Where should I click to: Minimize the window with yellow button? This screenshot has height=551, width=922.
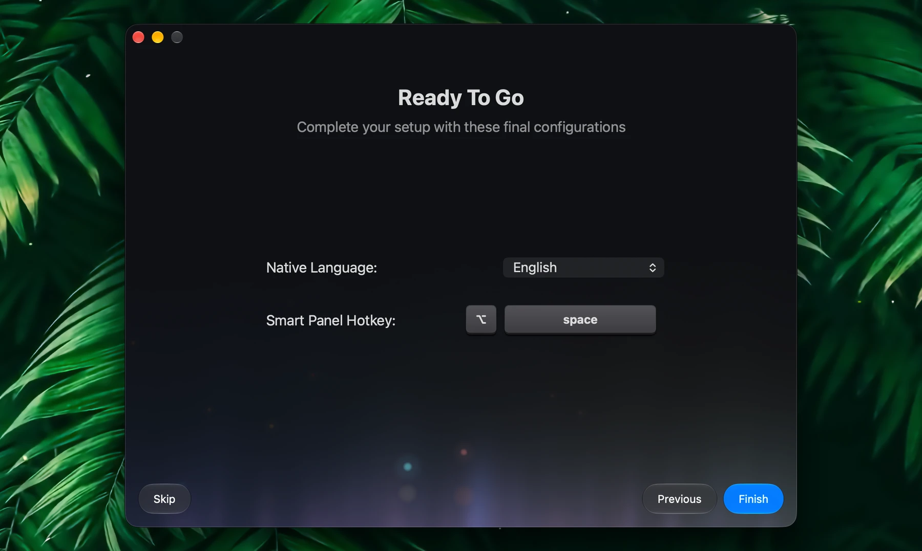click(x=158, y=37)
